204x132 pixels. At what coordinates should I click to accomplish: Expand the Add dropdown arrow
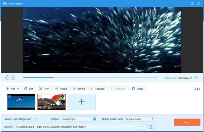(x=18, y=89)
